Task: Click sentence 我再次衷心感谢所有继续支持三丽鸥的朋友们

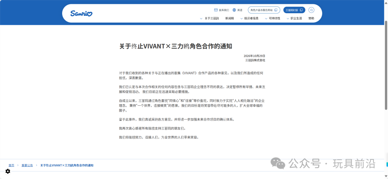Action: click(152, 128)
